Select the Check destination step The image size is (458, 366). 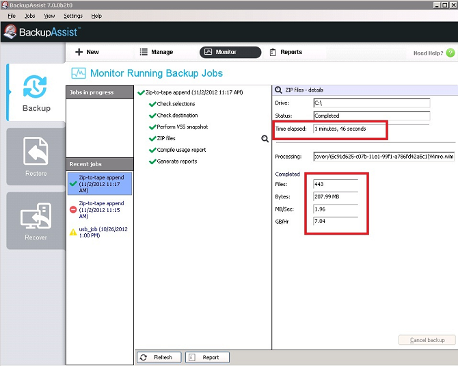coord(177,116)
